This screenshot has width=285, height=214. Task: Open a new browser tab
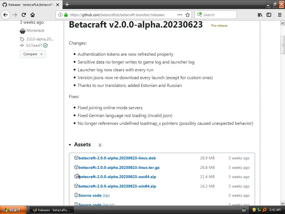coord(67,4)
